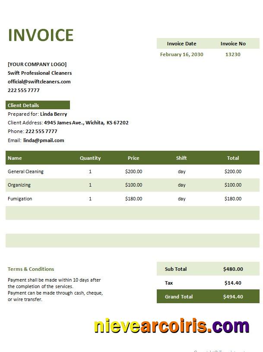Click the Tax amount $14.40
This screenshot has height=352, width=263.
[x=233, y=283]
